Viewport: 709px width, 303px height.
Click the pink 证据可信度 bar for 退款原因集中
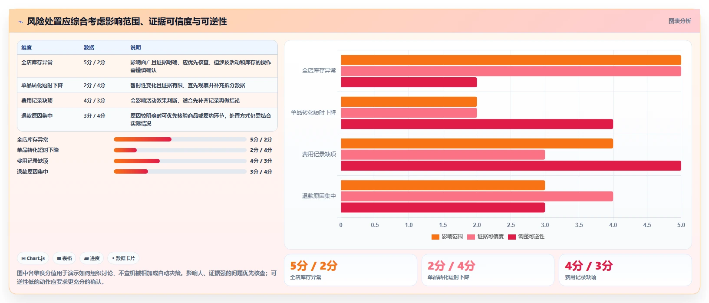[x=477, y=196]
